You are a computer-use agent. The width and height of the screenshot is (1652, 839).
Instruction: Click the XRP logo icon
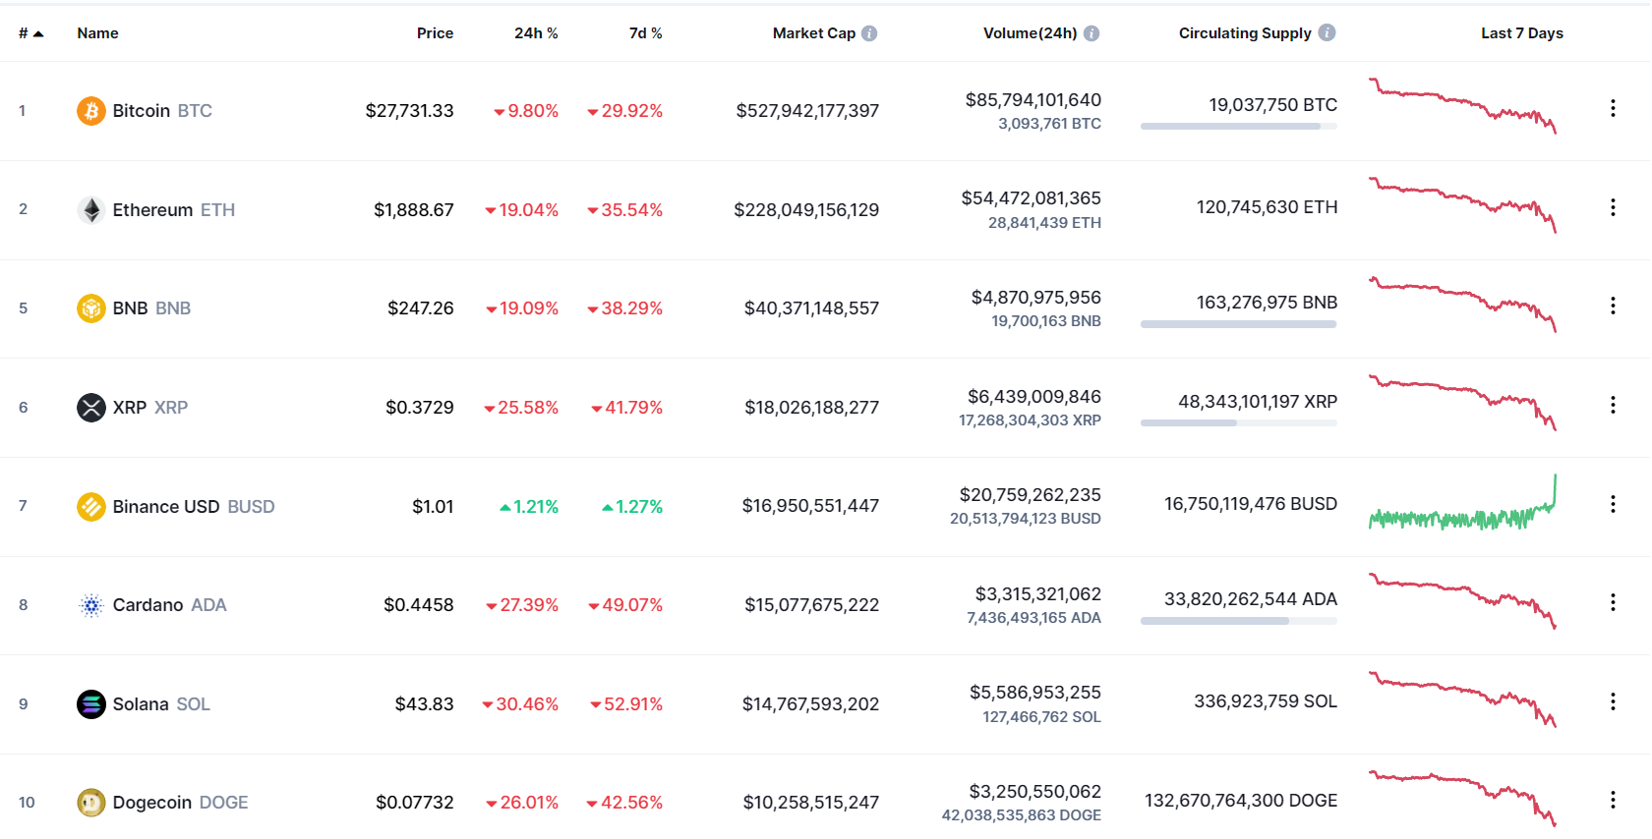[91, 408]
